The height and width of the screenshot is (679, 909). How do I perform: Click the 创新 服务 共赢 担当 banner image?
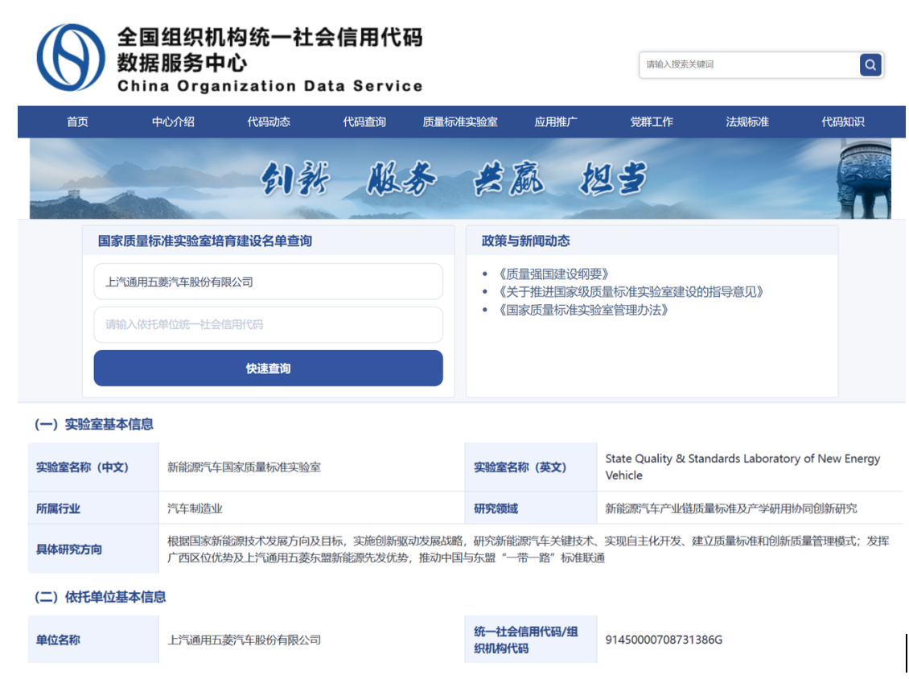460,179
